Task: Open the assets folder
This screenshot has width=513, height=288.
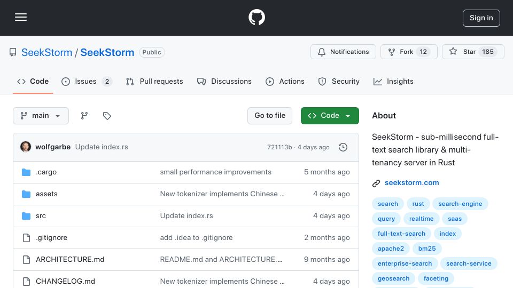Action: [46, 194]
